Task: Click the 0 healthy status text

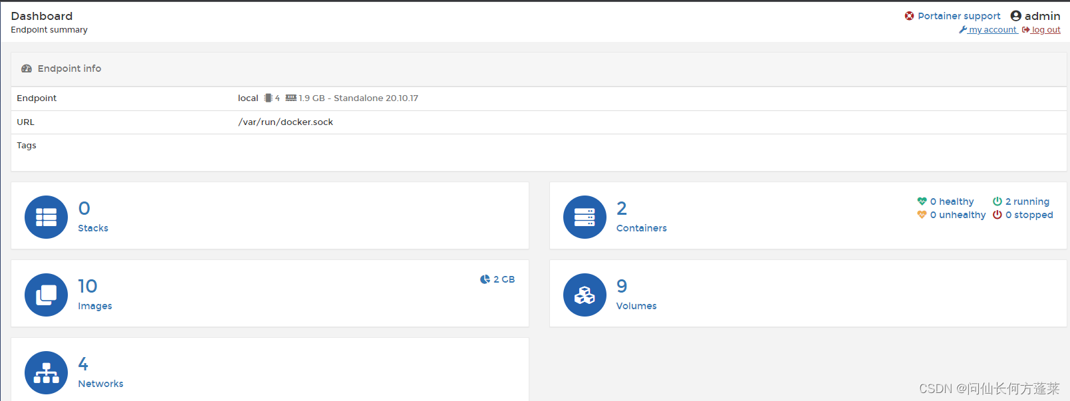Action: pyautogui.click(x=952, y=201)
